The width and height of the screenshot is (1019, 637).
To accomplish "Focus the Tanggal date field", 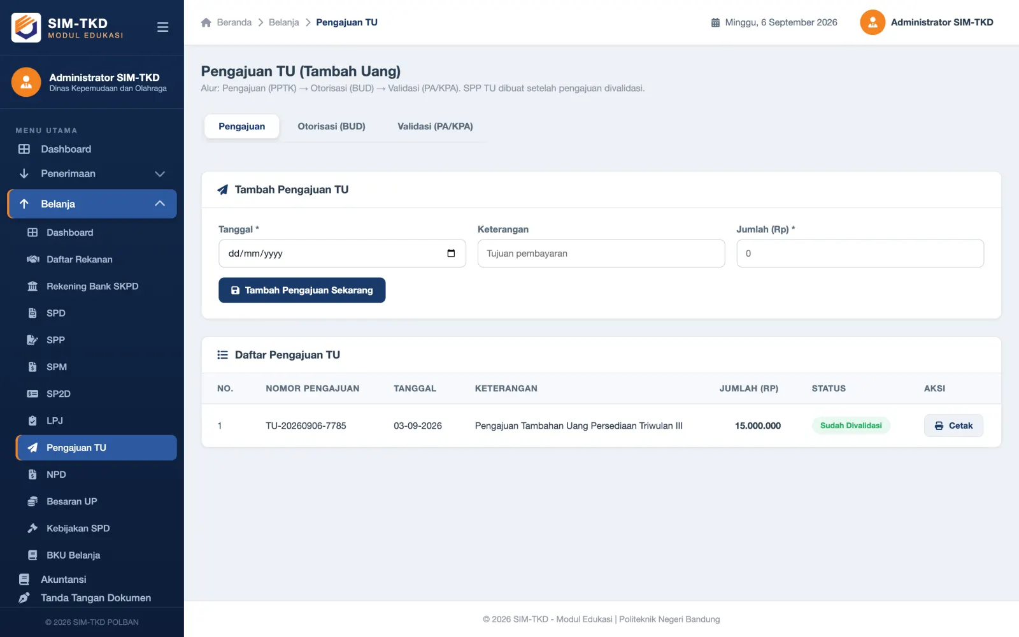I will (x=342, y=254).
